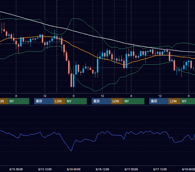Select the 東京 session block for 8/17
The width and height of the screenshot is (195, 172).
click(159, 101)
